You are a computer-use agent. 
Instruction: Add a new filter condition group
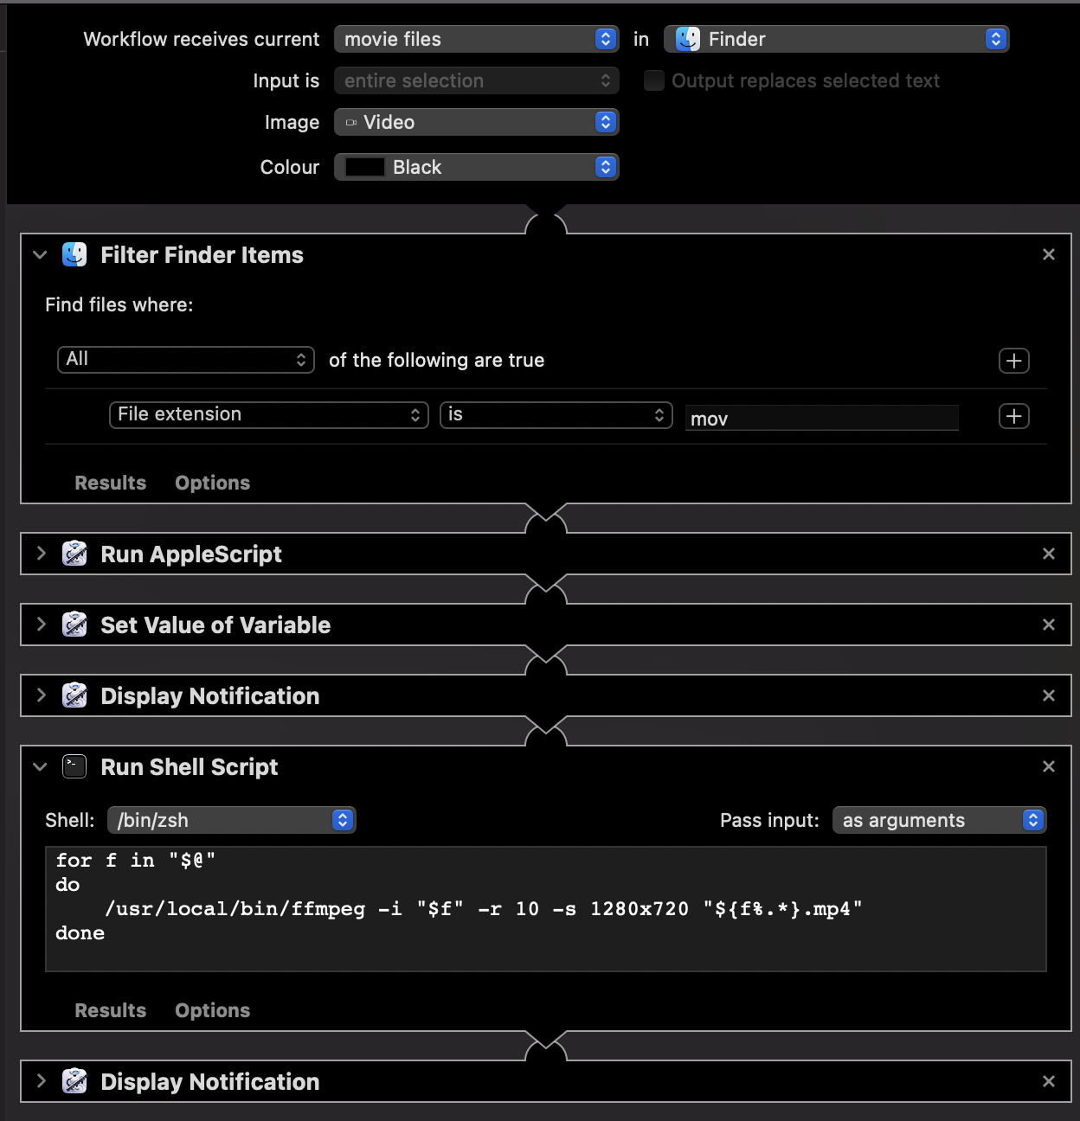[1014, 361]
